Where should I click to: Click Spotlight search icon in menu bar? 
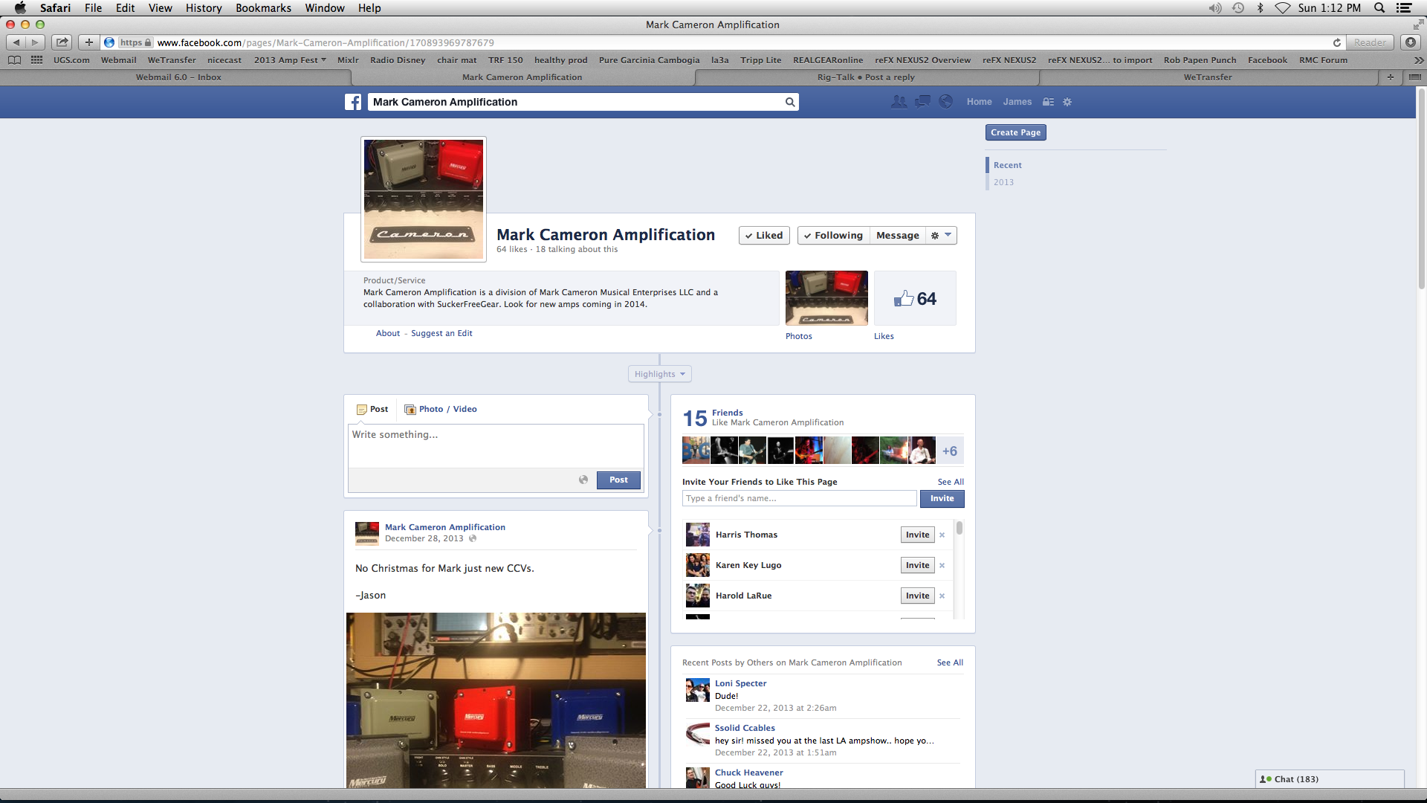(1379, 8)
